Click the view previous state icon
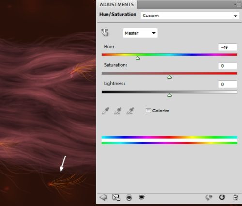The height and width of the screenshot is (206, 242). tap(209, 197)
